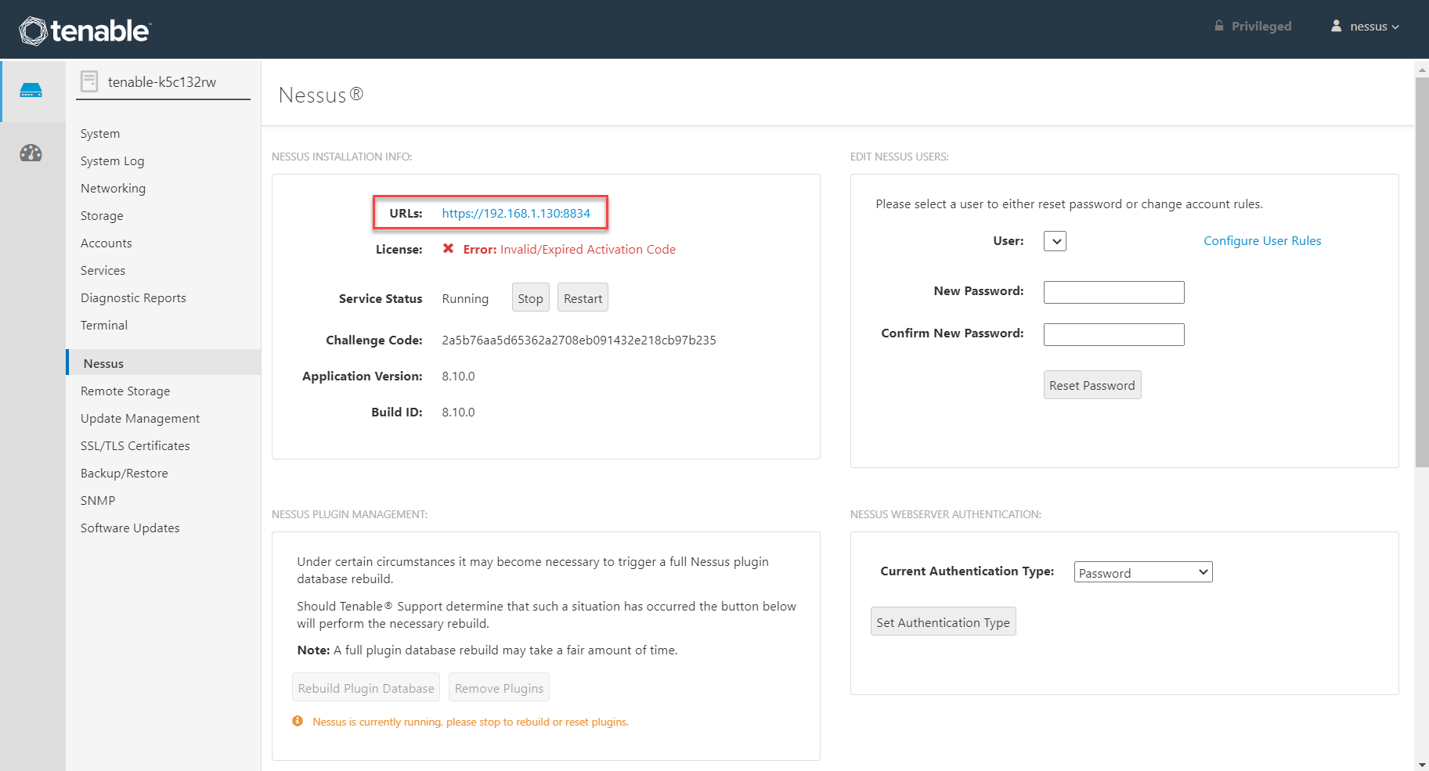Click the tenable-k5c132rw hostname text
Viewport: 1429px width, 771px height.
pyautogui.click(x=162, y=82)
